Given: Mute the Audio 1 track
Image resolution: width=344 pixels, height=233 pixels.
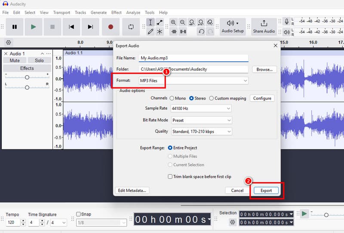Looking at the screenshot, I should (15, 60).
